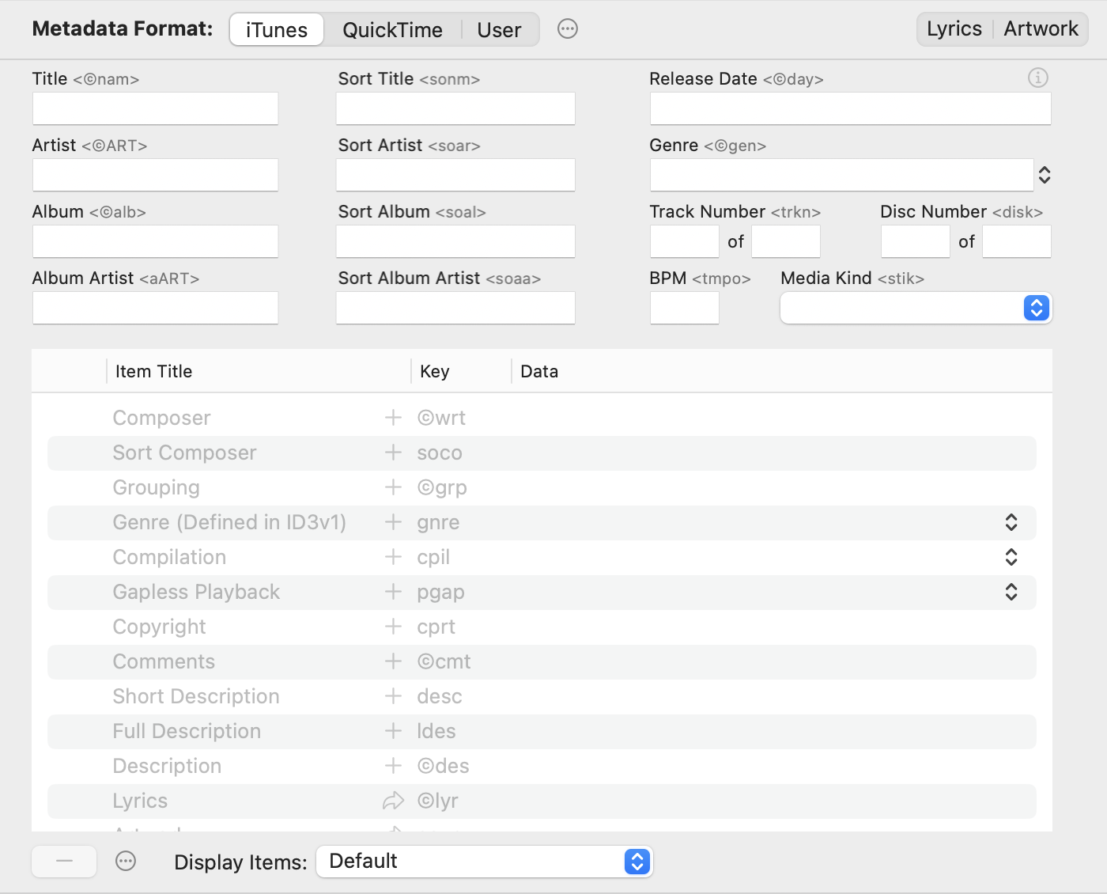Open the Lyrics panel
Viewport: 1107px width, 894px height.
click(954, 29)
